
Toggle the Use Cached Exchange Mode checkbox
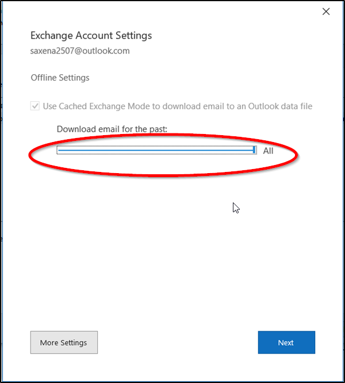click(35, 106)
